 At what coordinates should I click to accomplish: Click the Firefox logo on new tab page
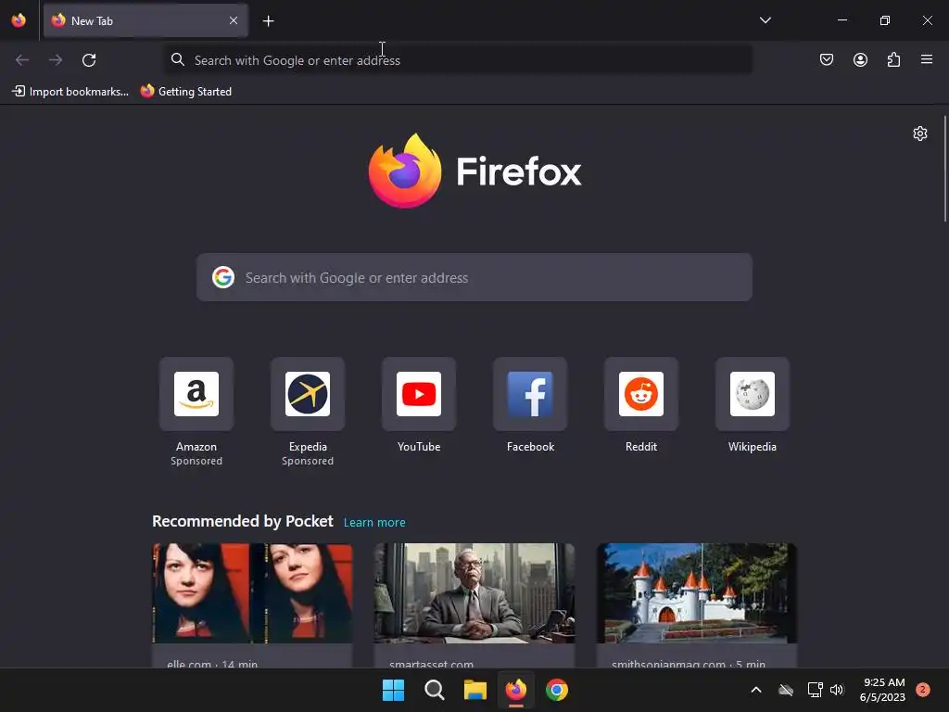point(474,171)
